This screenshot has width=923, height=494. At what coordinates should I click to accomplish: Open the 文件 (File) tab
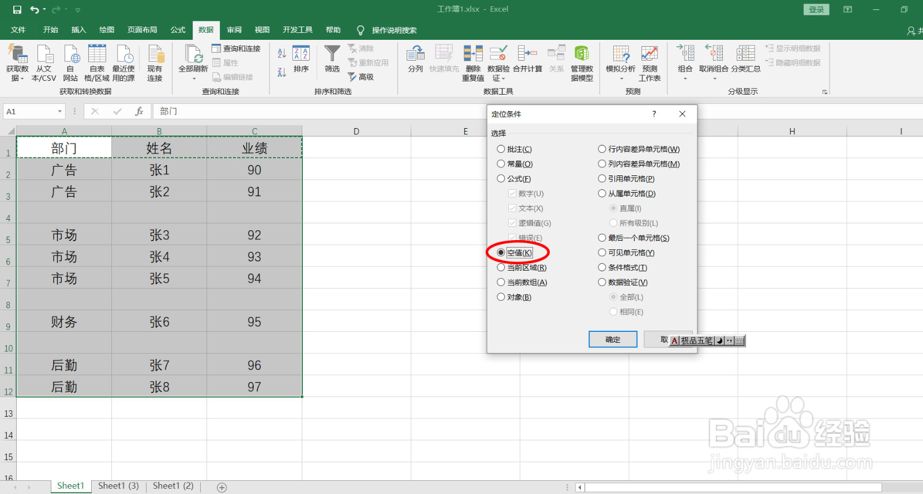[x=18, y=30]
